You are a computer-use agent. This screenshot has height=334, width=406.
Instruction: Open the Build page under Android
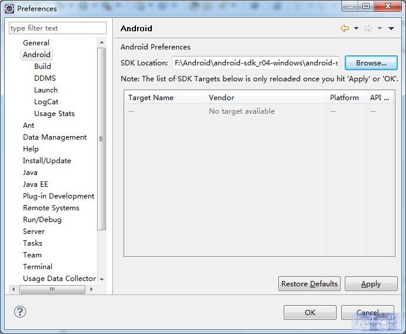[42, 67]
